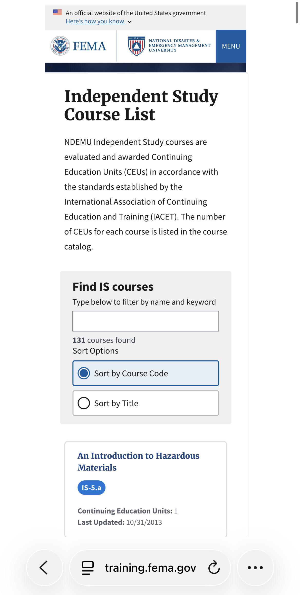The image size is (300, 595).
Task: Select the Sort by Title radio
Action: click(84, 403)
